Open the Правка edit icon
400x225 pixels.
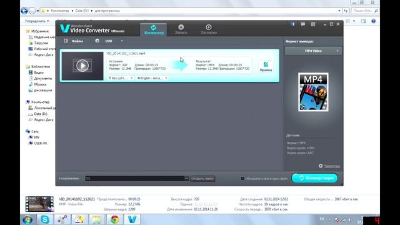click(x=266, y=67)
